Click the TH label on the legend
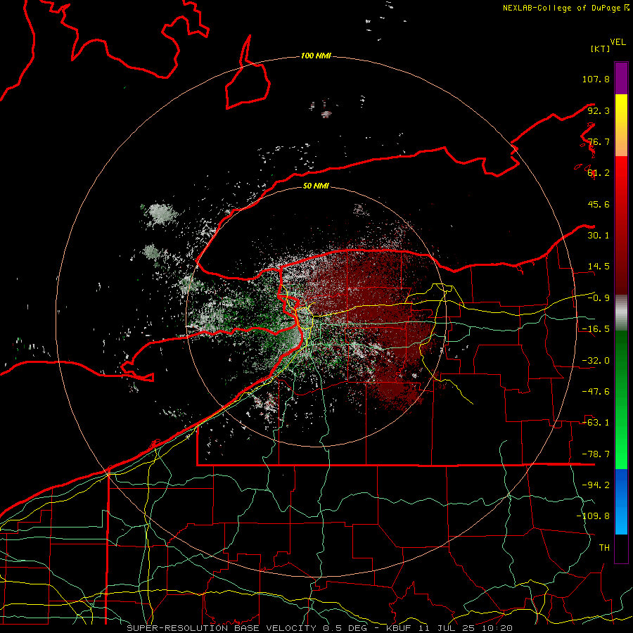633x633 pixels. pos(604,548)
